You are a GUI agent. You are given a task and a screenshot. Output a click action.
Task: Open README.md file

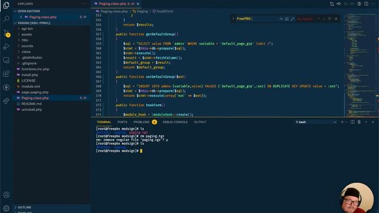(31, 104)
